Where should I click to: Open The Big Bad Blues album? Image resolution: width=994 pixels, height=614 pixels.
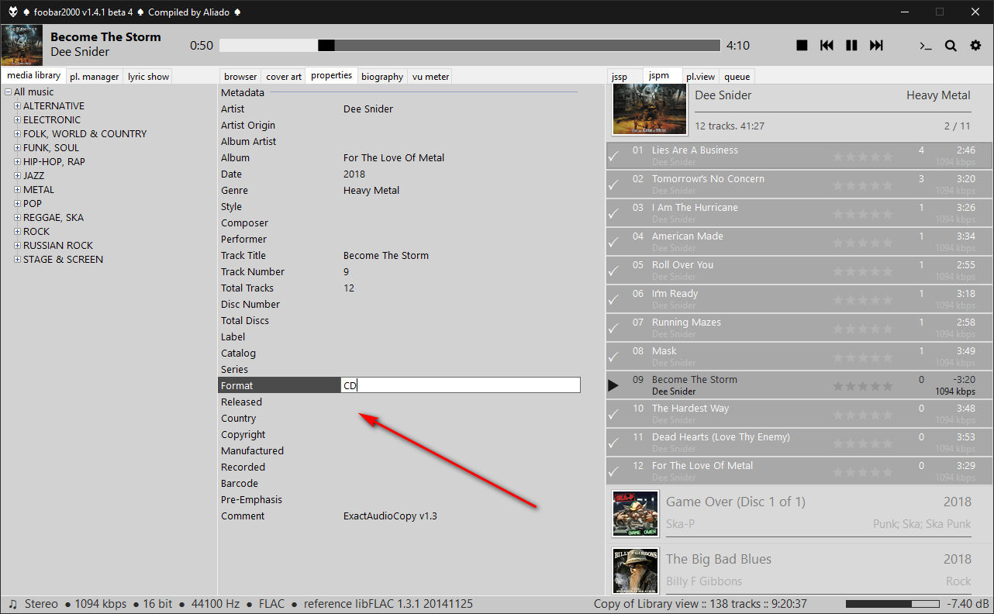[x=718, y=559]
